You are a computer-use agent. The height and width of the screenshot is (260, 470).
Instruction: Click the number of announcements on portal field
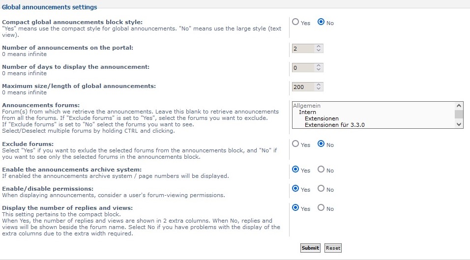pos(303,49)
